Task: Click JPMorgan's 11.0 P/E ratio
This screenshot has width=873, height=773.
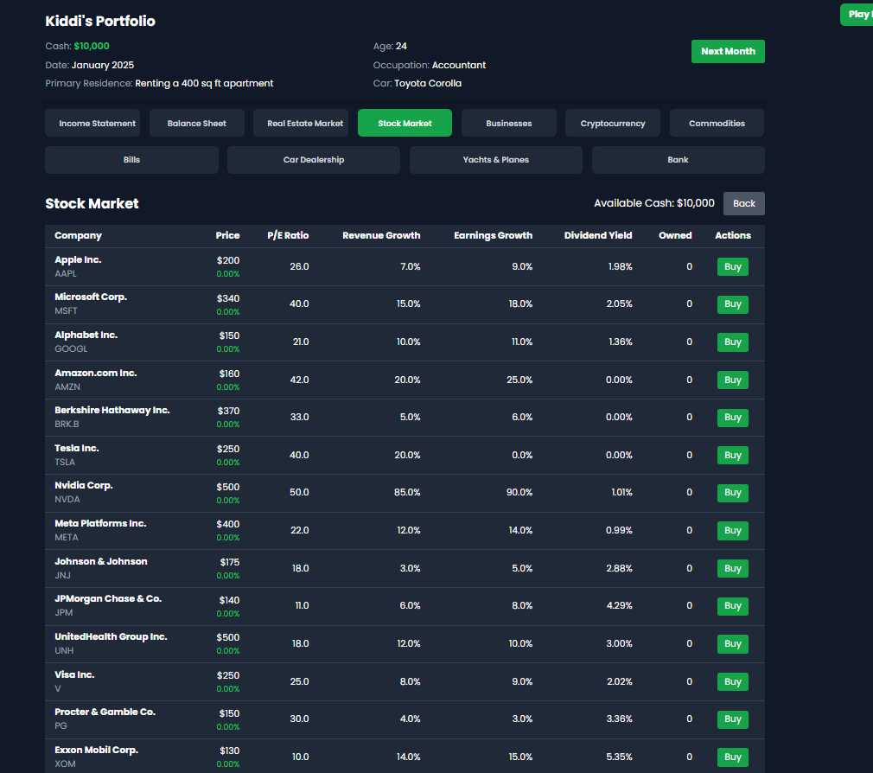Action: coord(302,605)
